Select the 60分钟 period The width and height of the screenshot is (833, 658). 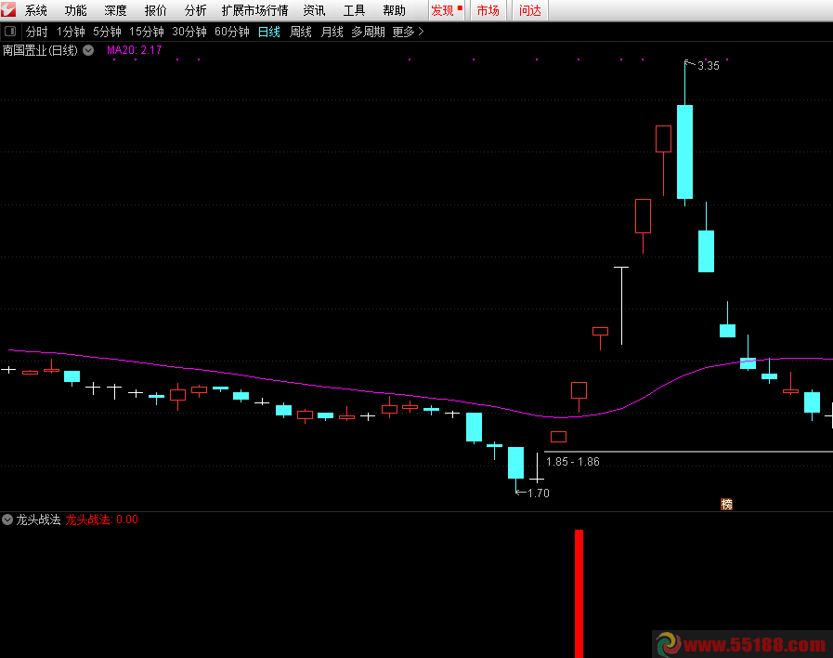pyautogui.click(x=231, y=32)
